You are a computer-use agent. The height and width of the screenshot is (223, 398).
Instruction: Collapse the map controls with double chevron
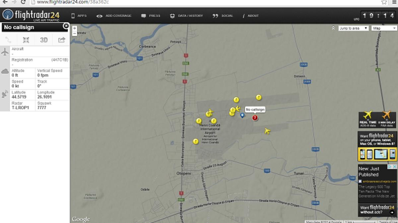pyautogui.click(x=333, y=28)
